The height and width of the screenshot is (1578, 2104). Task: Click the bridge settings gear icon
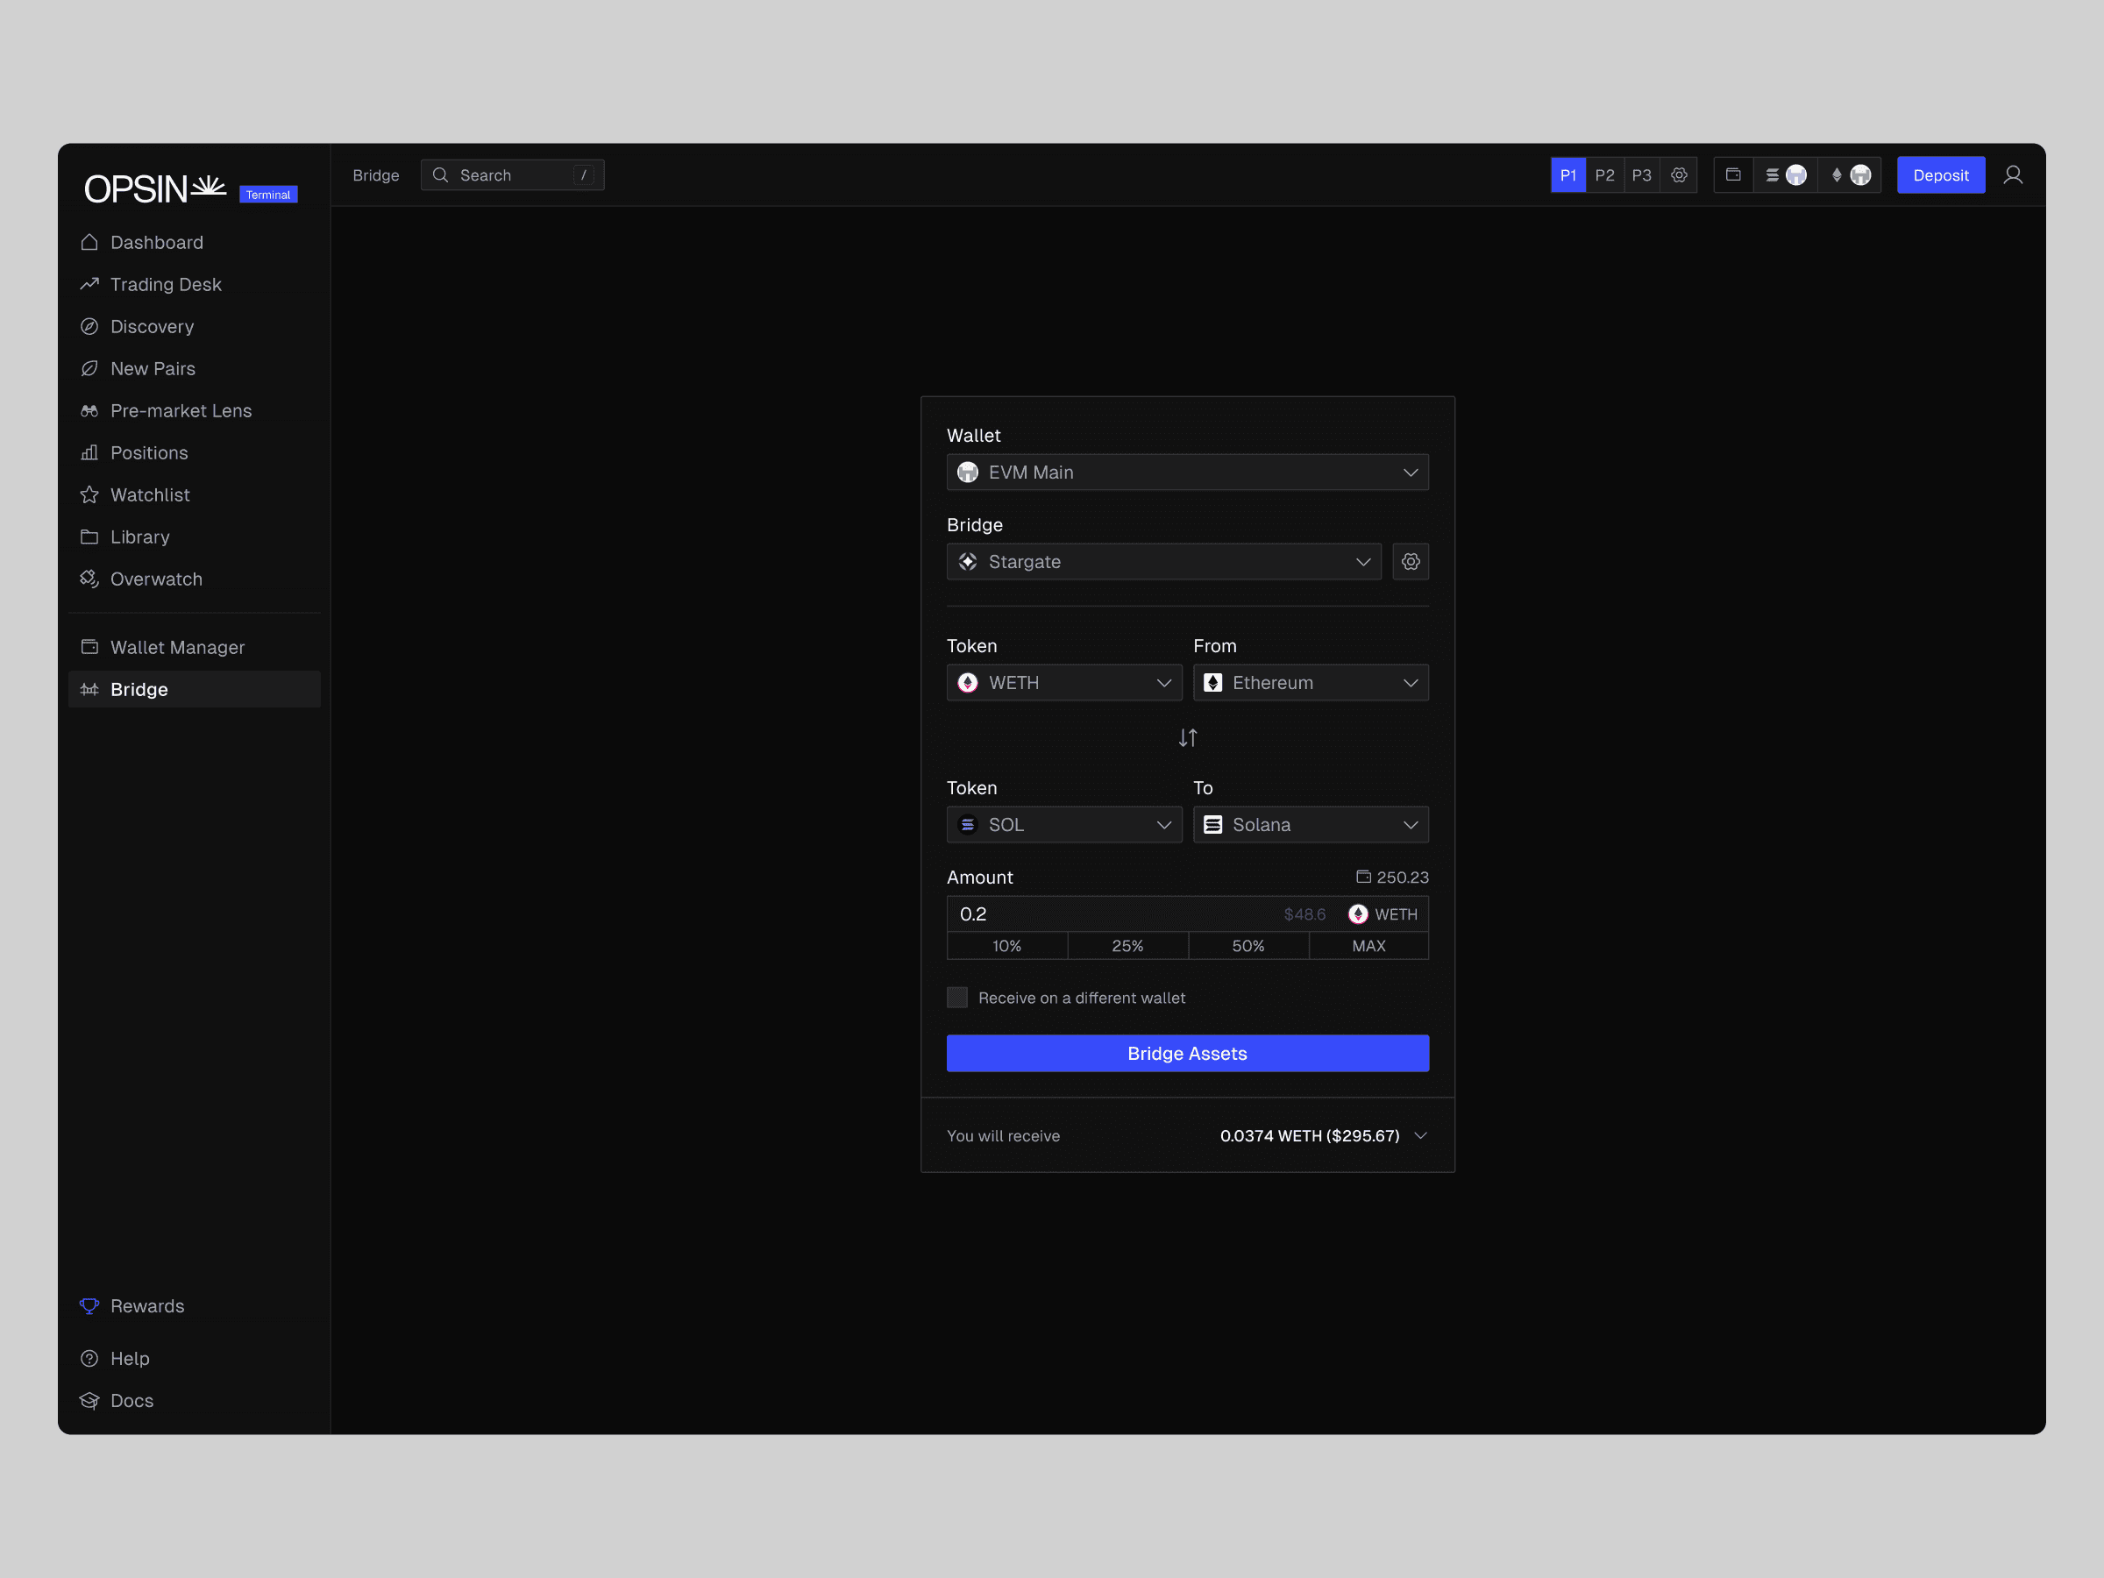pos(1410,561)
